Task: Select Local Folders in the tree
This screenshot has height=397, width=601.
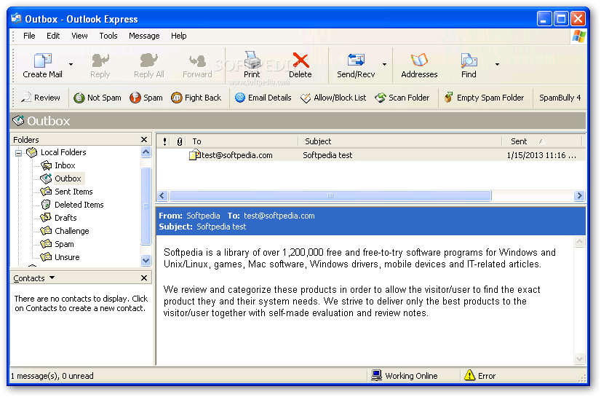Action: (x=63, y=152)
